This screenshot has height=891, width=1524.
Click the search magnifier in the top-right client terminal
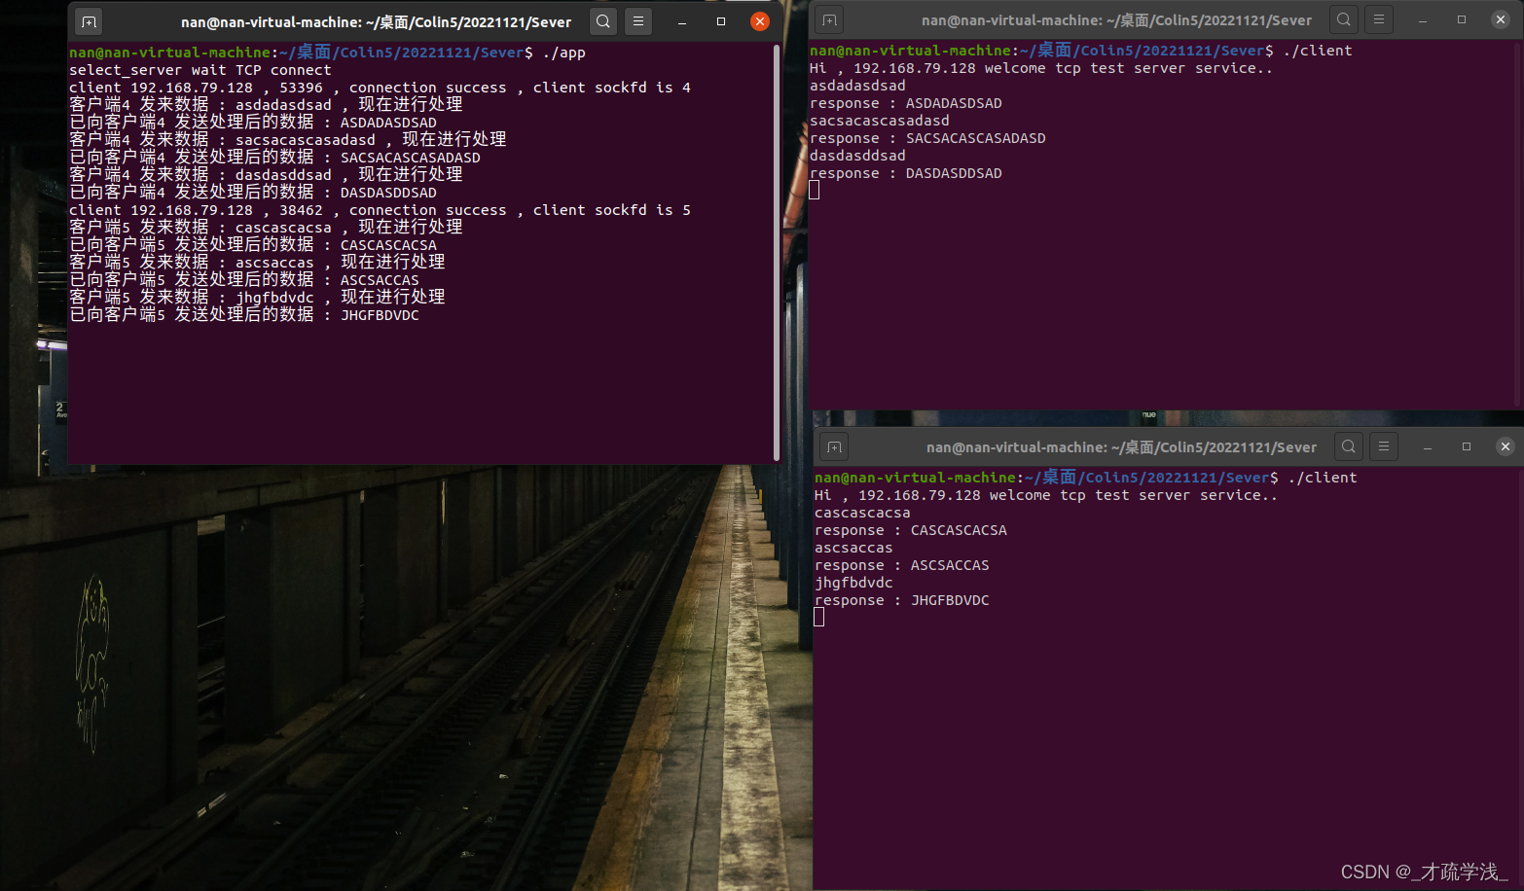click(1343, 18)
